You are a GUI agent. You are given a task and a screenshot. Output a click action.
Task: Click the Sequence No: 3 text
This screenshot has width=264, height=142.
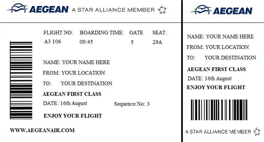tap(132, 104)
